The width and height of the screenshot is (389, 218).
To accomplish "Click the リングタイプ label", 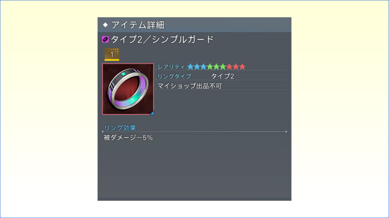I will click(x=174, y=76).
